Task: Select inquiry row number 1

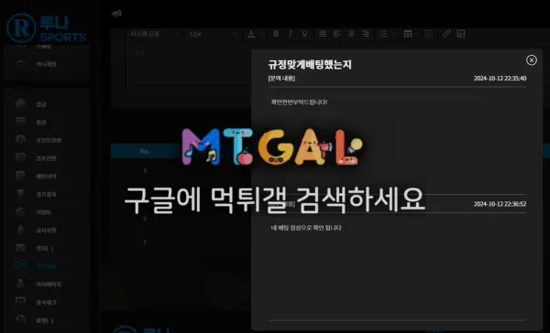Action: pos(145,242)
